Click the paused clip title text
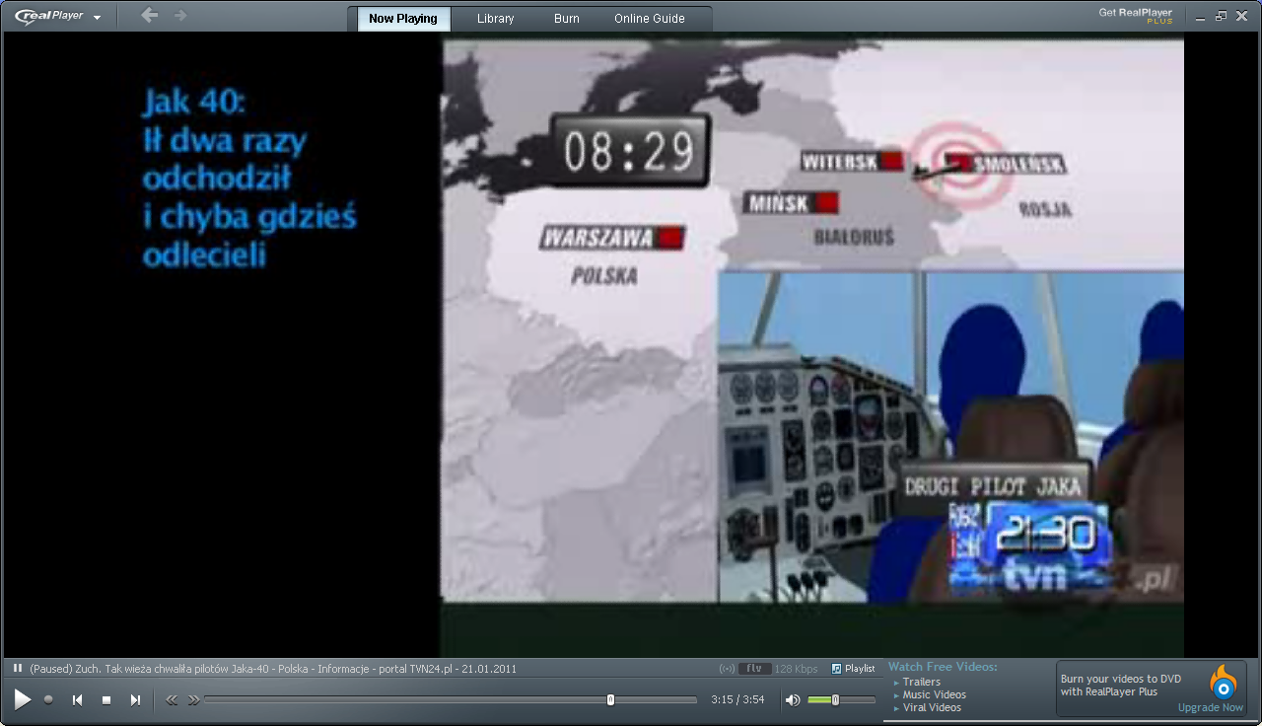 pos(273,669)
